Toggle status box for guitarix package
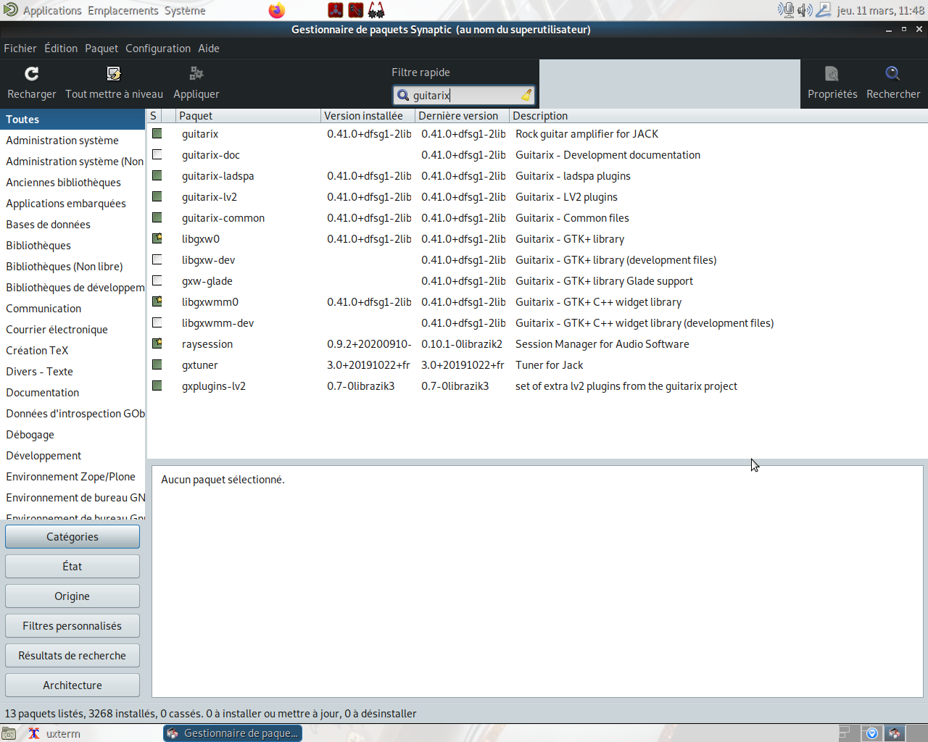 click(x=157, y=134)
